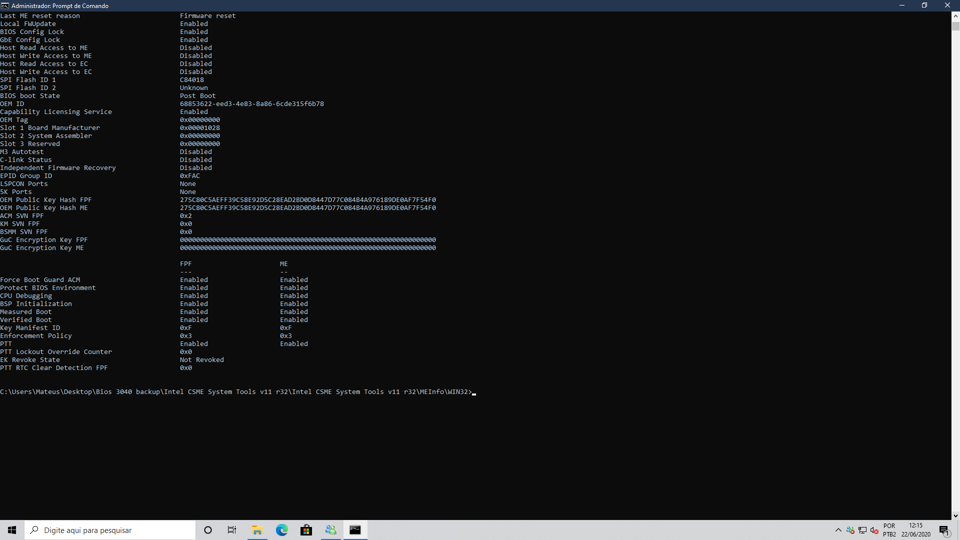The image size is (960, 540).
Task: Click the EPID Group ID value 0xFAC
Action: (190, 176)
